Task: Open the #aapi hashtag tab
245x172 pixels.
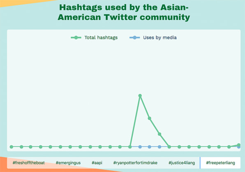Action: (x=97, y=163)
